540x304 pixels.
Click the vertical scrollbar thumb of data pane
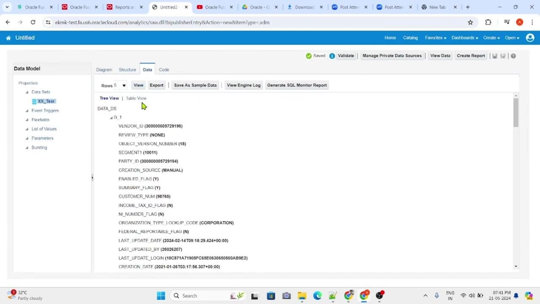point(516,112)
